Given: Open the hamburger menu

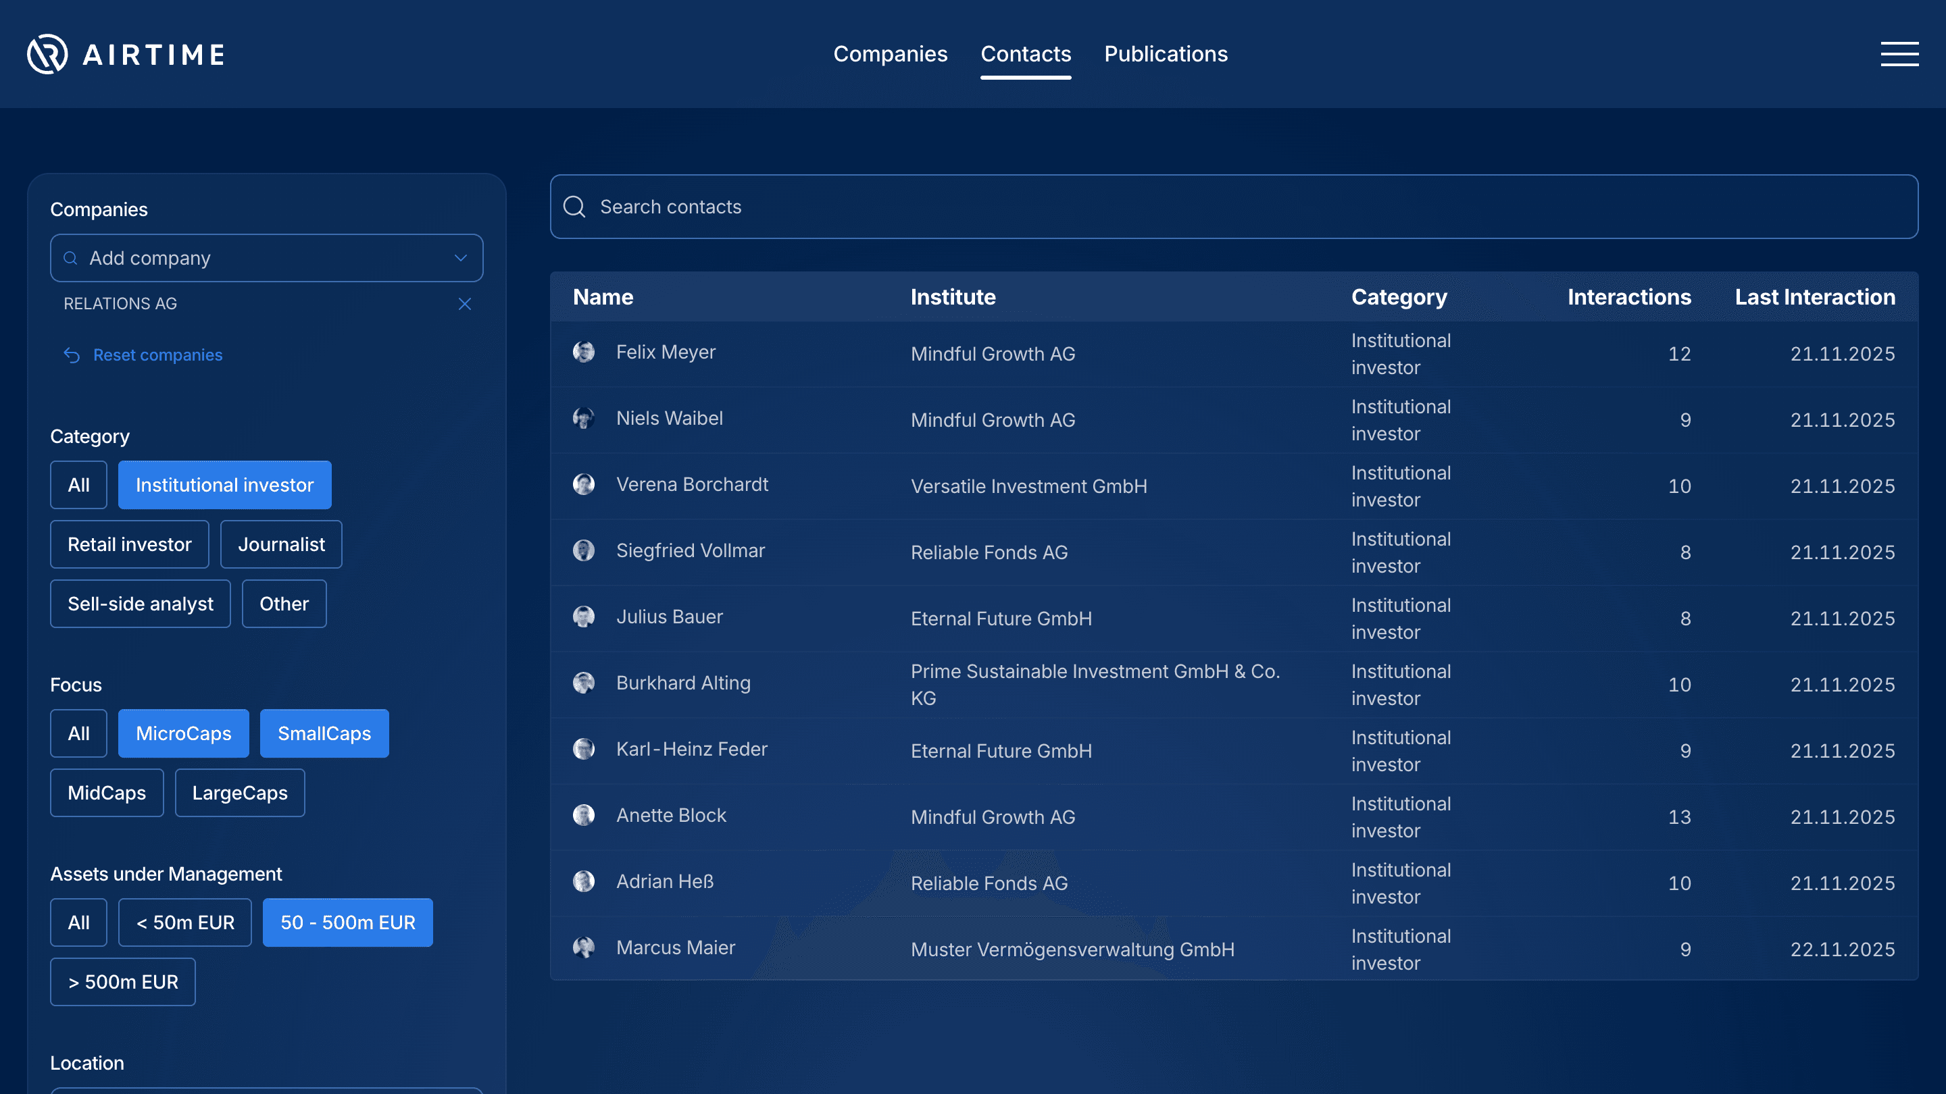Looking at the screenshot, I should (1899, 53).
